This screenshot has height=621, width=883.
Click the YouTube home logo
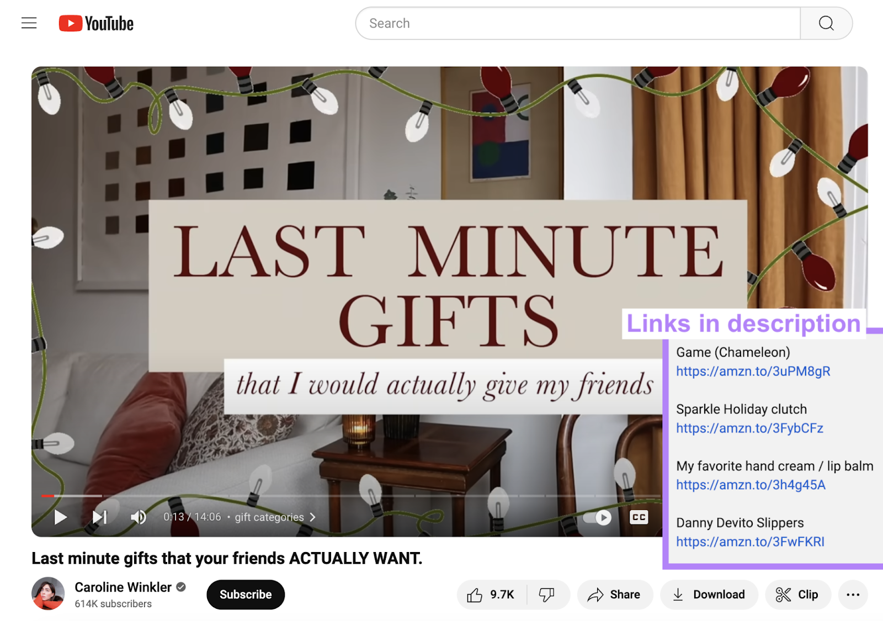coord(97,23)
